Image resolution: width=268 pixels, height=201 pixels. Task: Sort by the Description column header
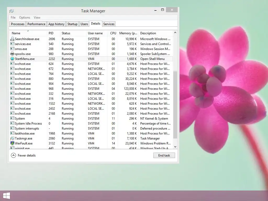156,33
